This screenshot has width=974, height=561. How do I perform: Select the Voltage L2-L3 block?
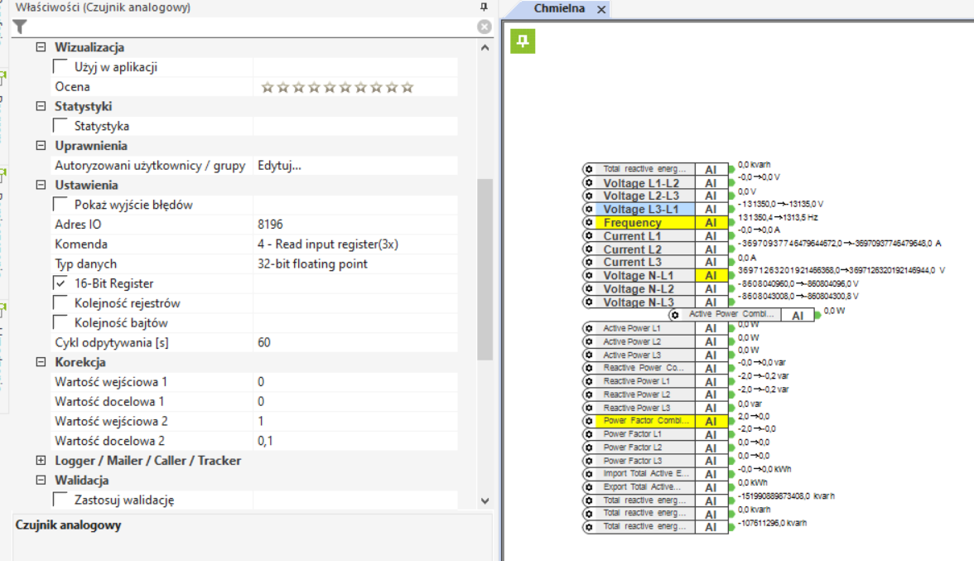[640, 196]
